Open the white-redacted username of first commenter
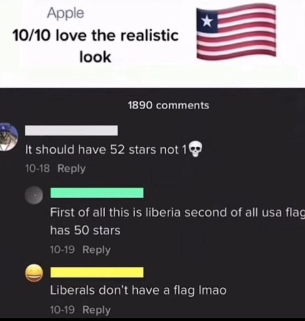The image size is (305, 321). [71, 130]
